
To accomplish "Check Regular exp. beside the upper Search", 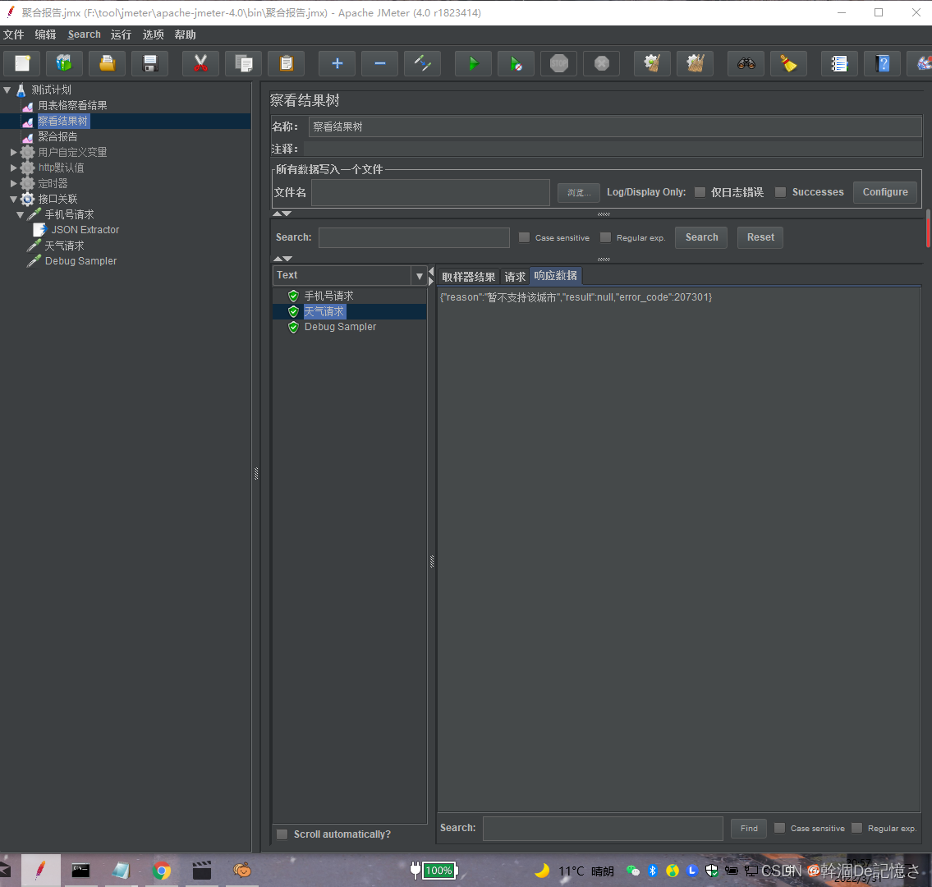I will 605,237.
